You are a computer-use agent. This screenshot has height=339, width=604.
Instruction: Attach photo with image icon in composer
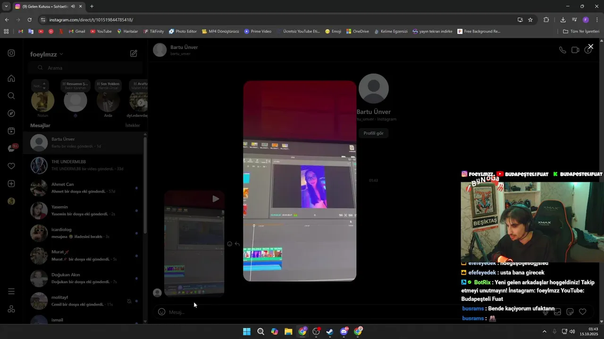tap(557, 312)
